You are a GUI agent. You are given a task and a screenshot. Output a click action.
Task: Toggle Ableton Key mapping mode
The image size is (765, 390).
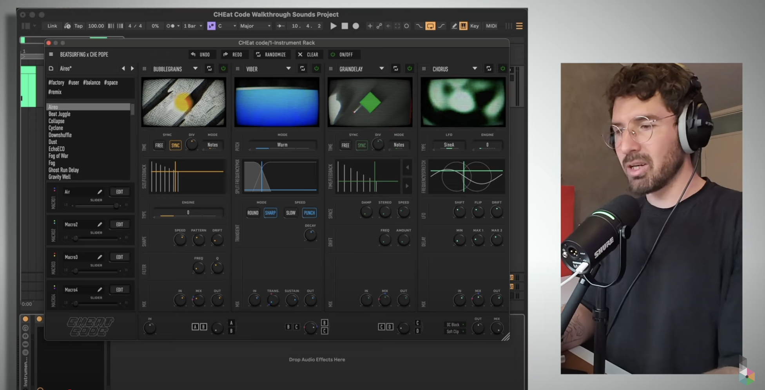point(474,26)
